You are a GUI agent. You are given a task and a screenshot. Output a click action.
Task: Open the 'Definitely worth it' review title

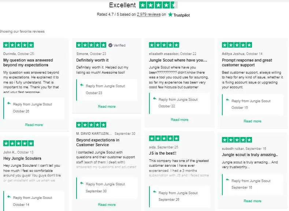(92, 60)
